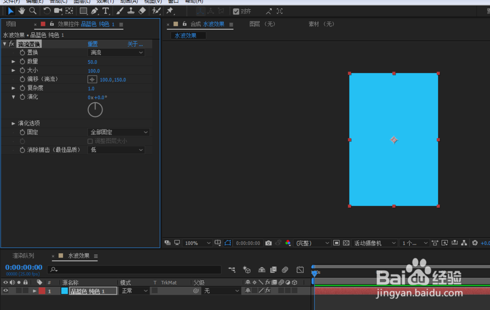Expand the 复杂度 property triangle
Image resolution: width=490 pixels, height=310 pixels.
(x=13, y=89)
